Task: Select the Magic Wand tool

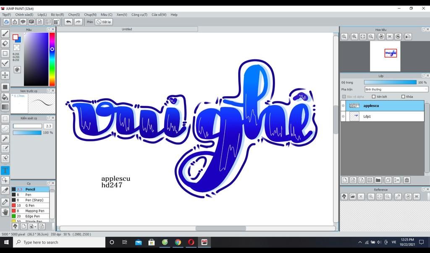Action: tap(5, 138)
